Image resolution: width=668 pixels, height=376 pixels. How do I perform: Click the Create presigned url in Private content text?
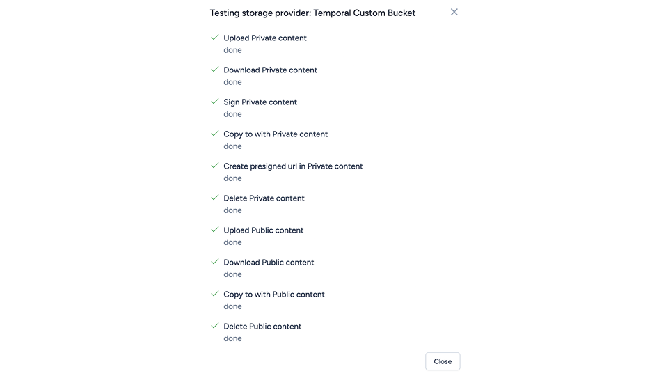click(x=293, y=166)
